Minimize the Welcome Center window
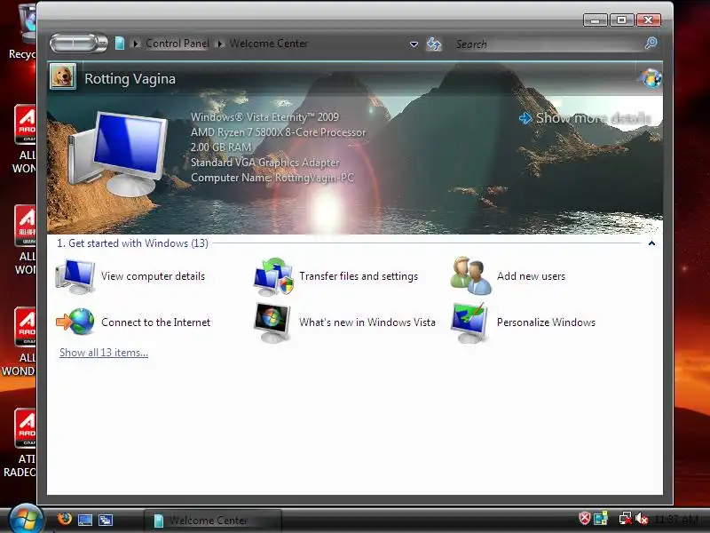The width and height of the screenshot is (710, 533). pos(595,20)
